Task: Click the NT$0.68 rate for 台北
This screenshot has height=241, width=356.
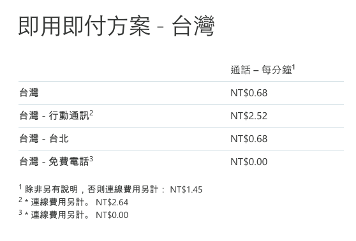Action: [x=249, y=139]
